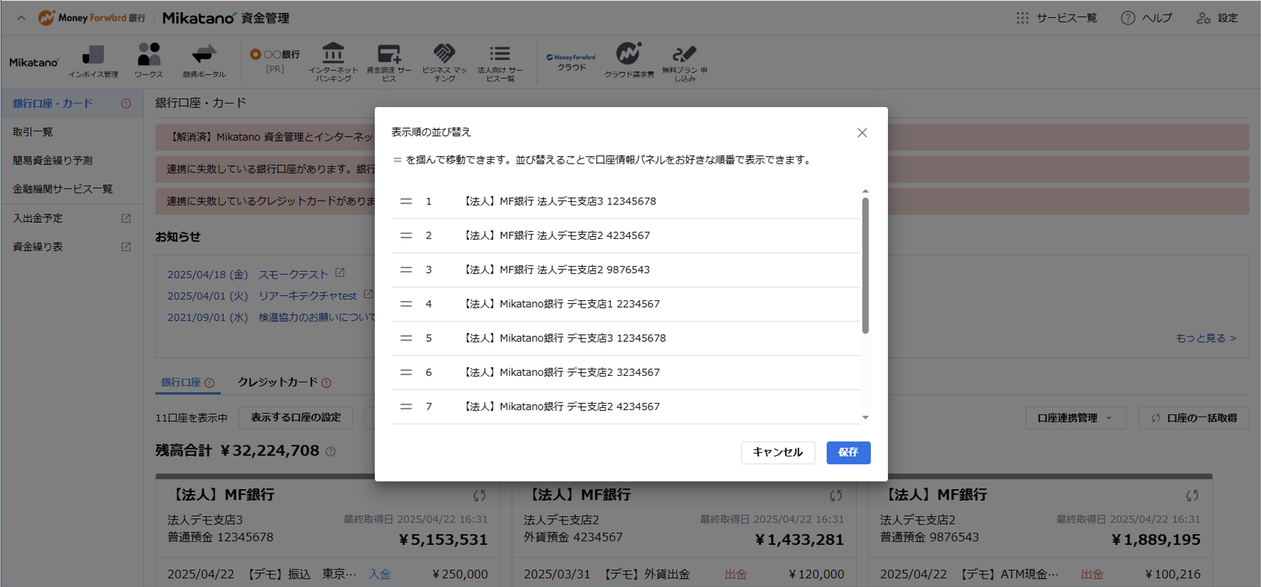Open 口座連携管理 dropdown
This screenshot has width=1261, height=587.
pos(1075,418)
